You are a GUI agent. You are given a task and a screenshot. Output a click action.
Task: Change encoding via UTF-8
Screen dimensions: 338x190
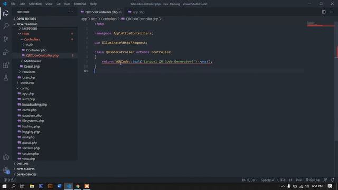pyautogui.click(x=281, y=180)
